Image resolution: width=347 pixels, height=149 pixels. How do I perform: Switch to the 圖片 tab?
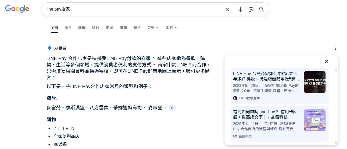(x=68, y=28)
